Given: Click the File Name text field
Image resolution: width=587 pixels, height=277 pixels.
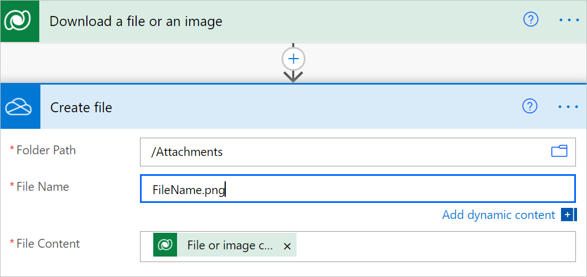Looking at the screenshot, I should point(387,190).
